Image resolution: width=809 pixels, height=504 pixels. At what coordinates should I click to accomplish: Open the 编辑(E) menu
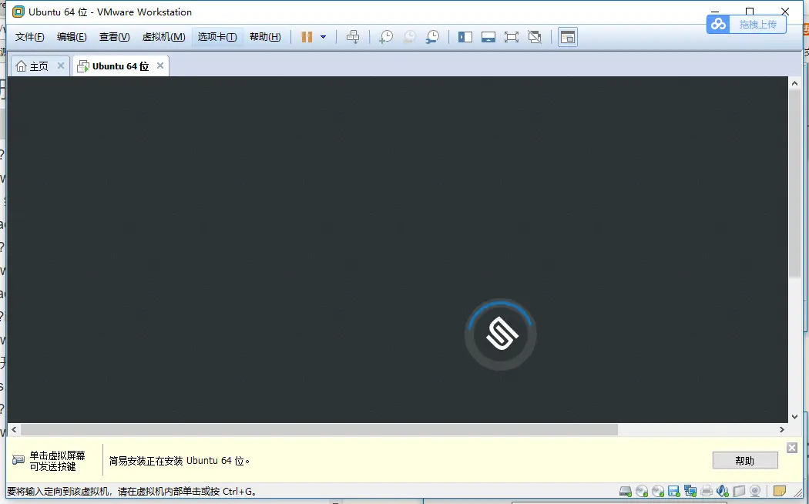[72, 37]
